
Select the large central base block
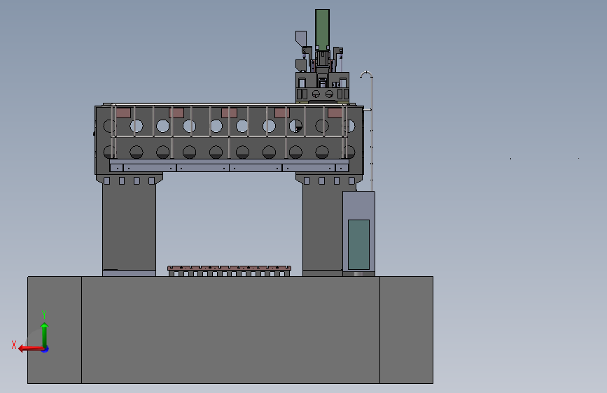[230, 330]
